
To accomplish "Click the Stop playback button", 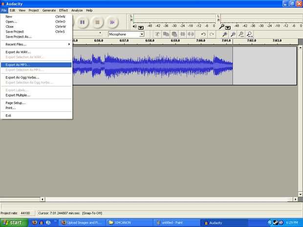I will [97, 22].
